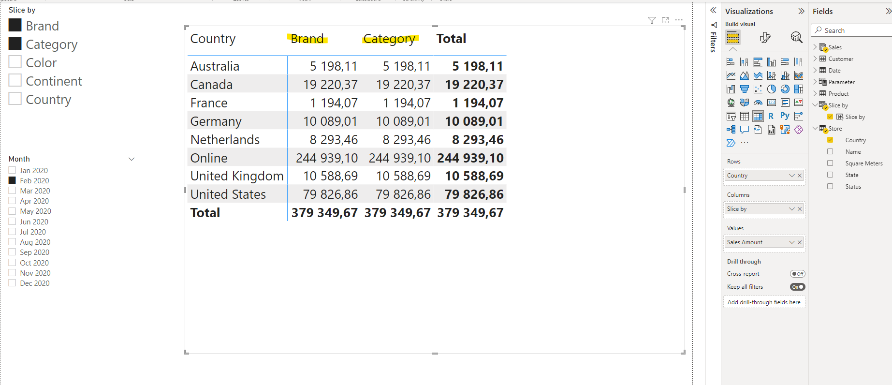This screenshot has height=385, width=892.
Task: Remove Country from Rows well
Action: tap(800, 176)
